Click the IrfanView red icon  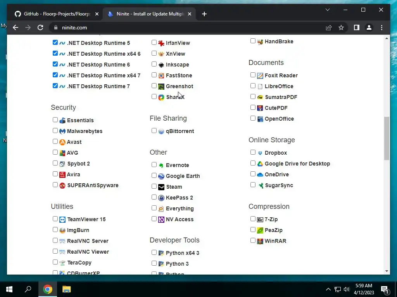[161, 43]
